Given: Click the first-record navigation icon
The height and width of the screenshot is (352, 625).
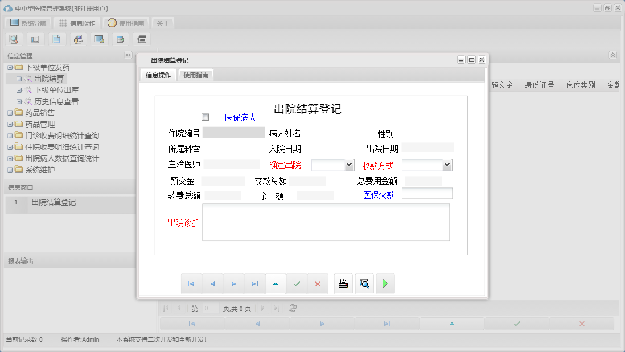Looking at the screenshot, I should pyautogui.click(x=191, y=283).
